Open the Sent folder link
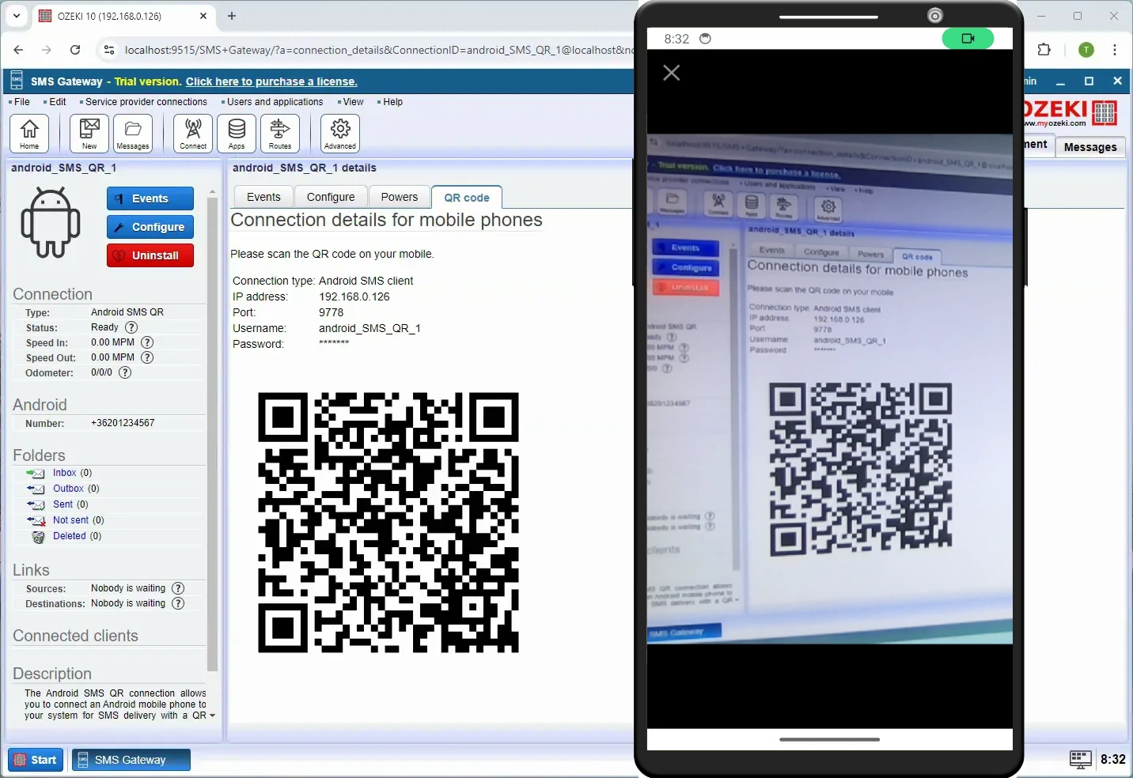The image size is (1133, 778). click(x=63, y=504)
